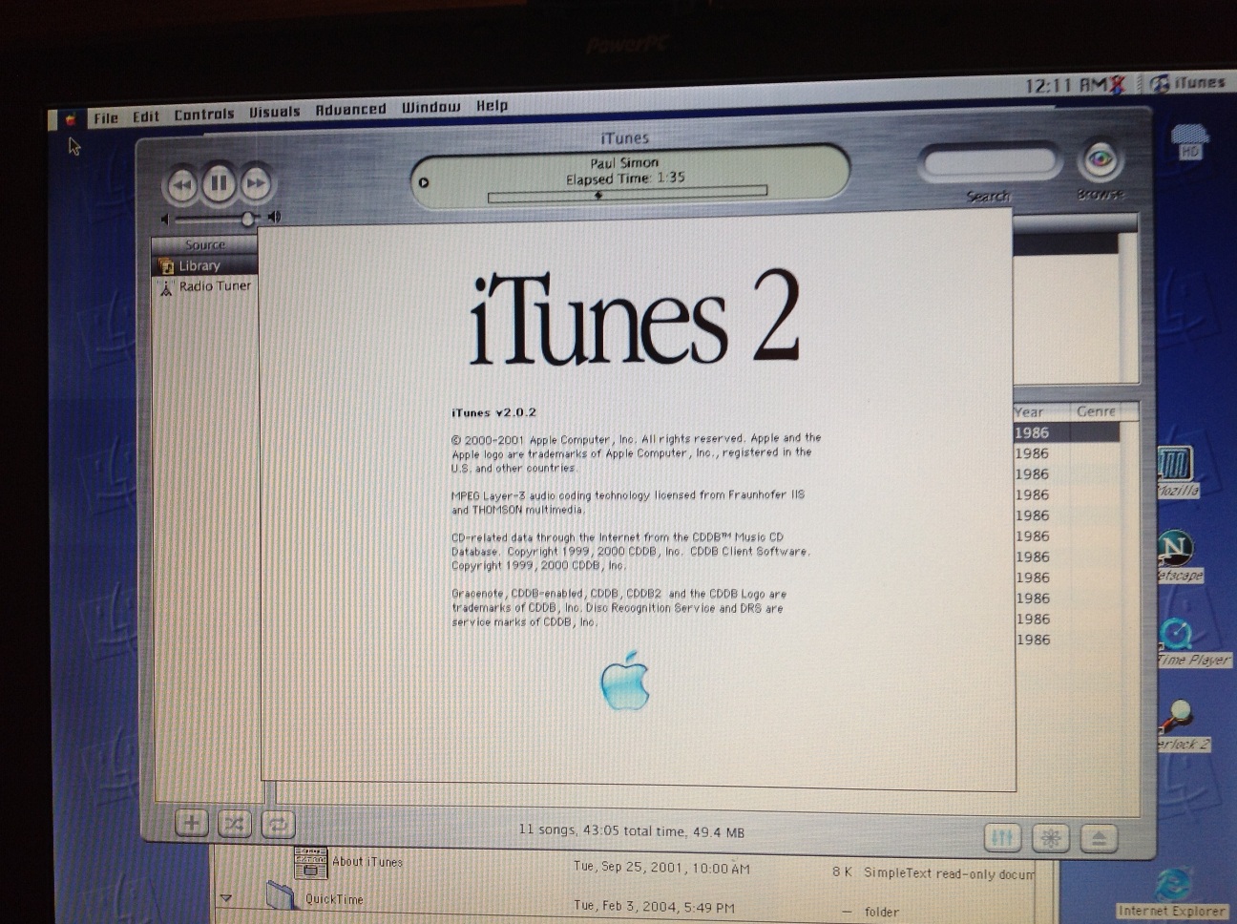The height and width of the screenshot is (924, 1237).
Task: Open the Controls menu
Action: click(x=203, y=115)
